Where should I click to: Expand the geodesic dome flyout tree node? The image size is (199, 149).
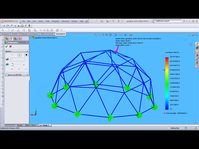[31, 38]
